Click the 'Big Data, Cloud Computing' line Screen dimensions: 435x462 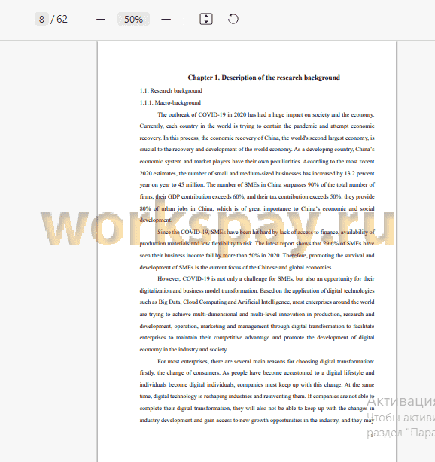point(257,302)
